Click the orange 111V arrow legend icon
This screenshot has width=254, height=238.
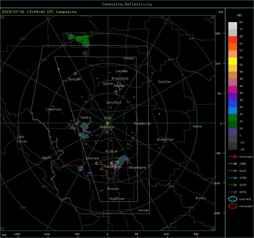point(233,171)
